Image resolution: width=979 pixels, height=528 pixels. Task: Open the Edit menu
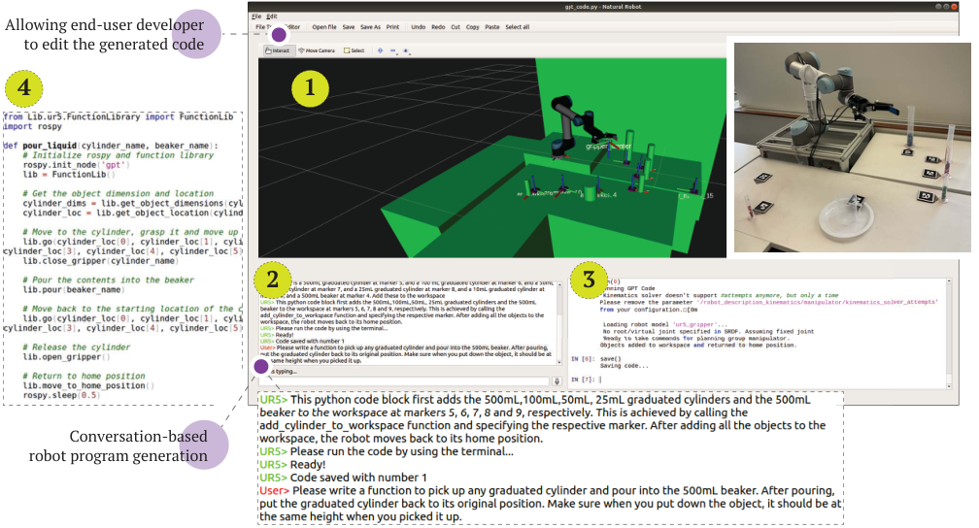(272, 16)
